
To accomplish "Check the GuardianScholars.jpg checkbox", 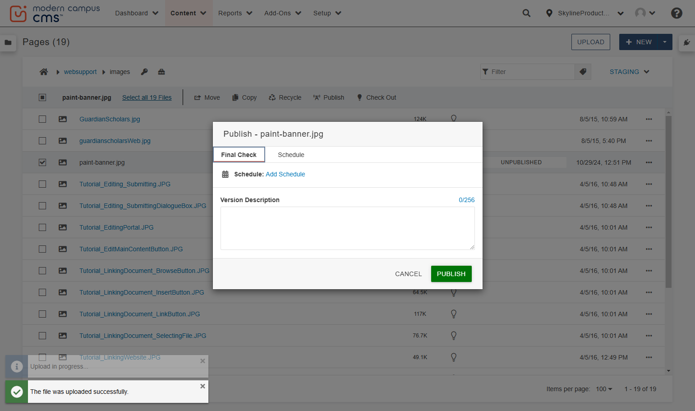I will tap(42, 119).
